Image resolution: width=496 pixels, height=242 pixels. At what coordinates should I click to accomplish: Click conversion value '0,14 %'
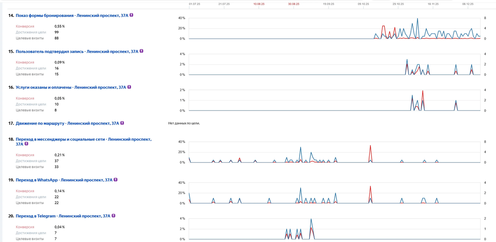point(60,191)
